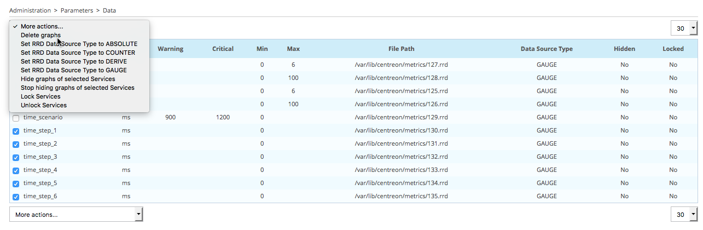Deselect the time_step_5 checkbox
703x230 pixels.
pos(16,183)
